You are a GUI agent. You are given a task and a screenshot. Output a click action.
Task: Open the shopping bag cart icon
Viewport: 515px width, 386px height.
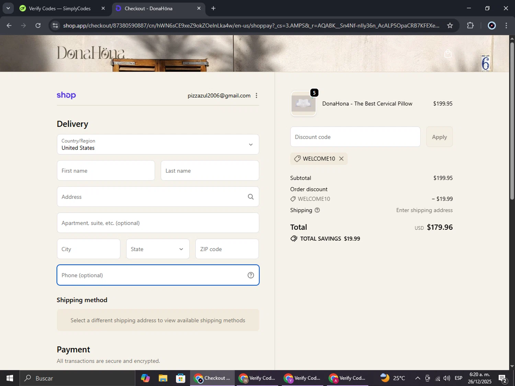tap(448, 54)
